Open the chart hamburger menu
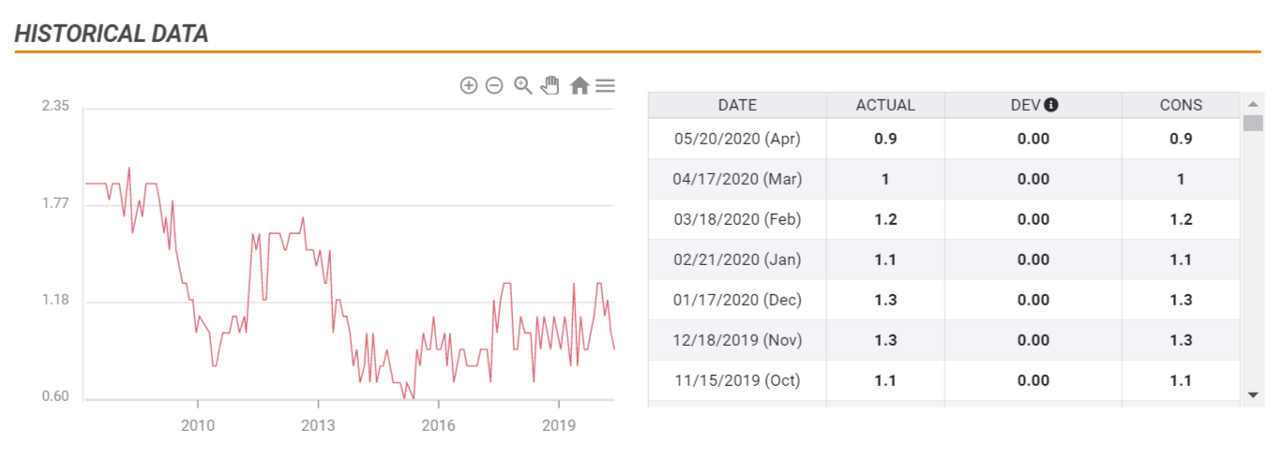The height and width of the screenshot is (460, 1283). click(x=606, y=86)
